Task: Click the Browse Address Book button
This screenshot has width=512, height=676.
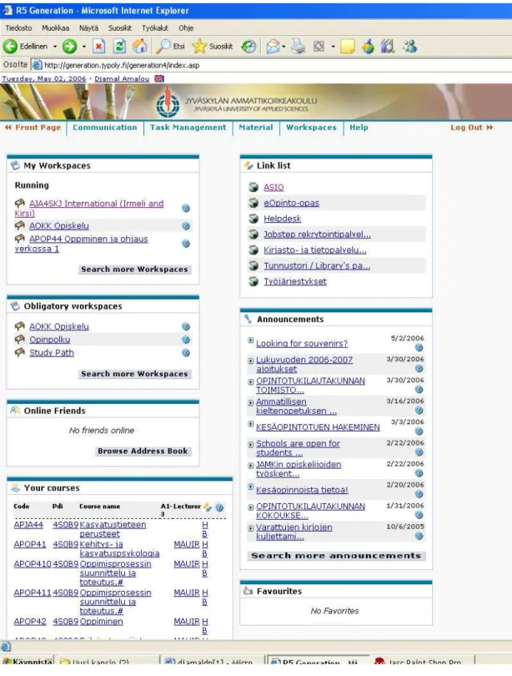Action: (x=143, y=451)
